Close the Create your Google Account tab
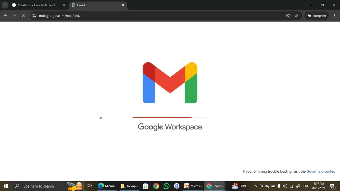Image resolution: width=340 pixels, height=191 pixels. (64, 5)
